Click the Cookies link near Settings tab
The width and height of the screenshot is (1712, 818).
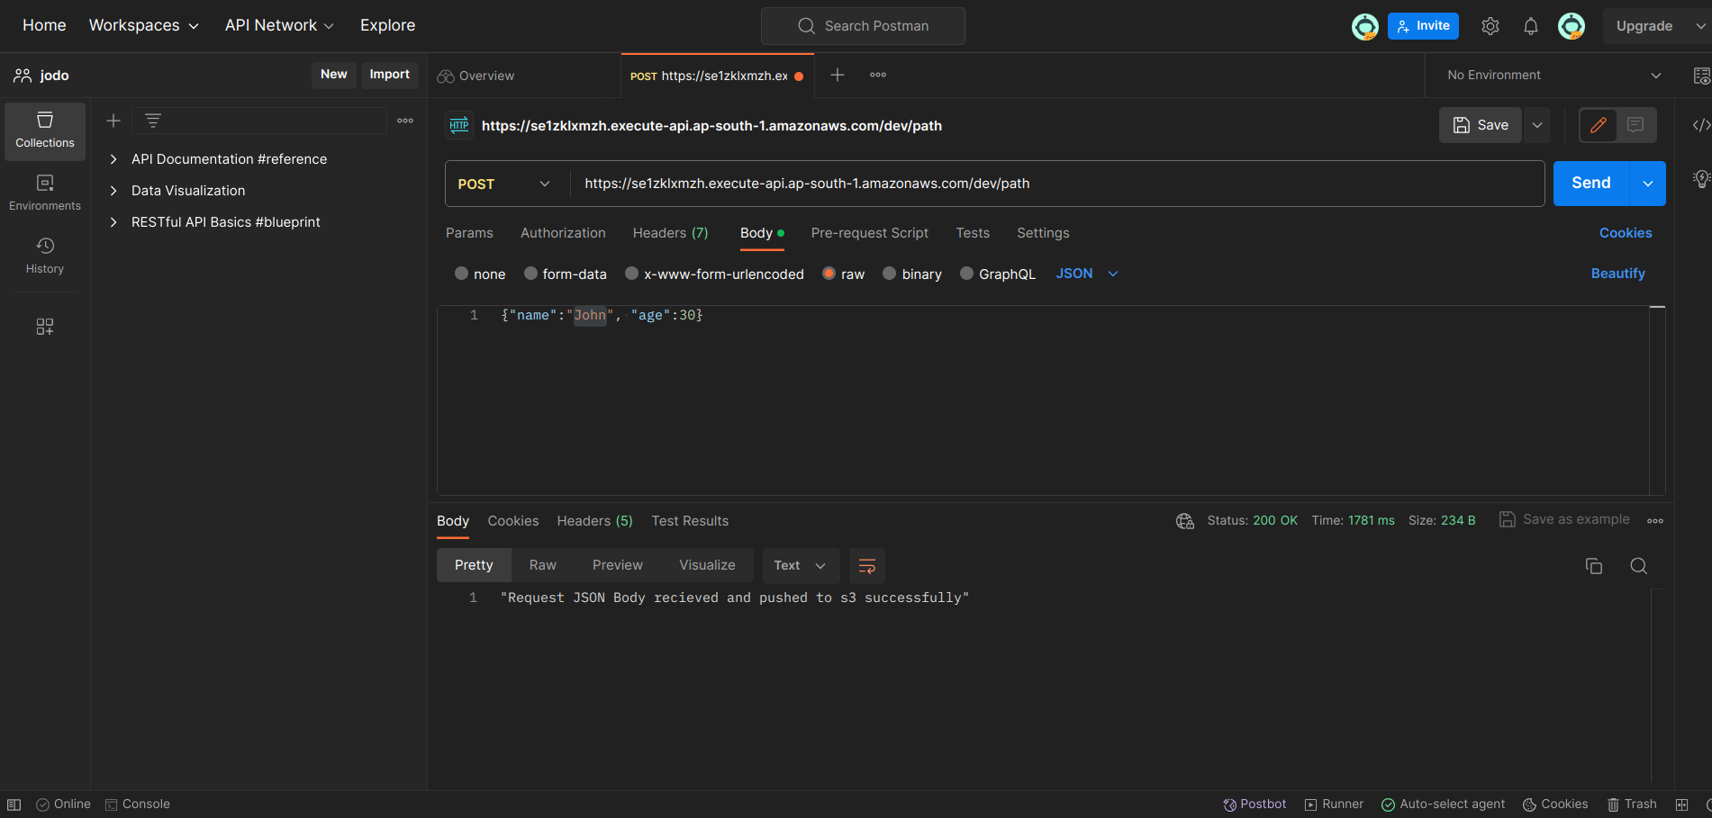(x=1626, y=233)
